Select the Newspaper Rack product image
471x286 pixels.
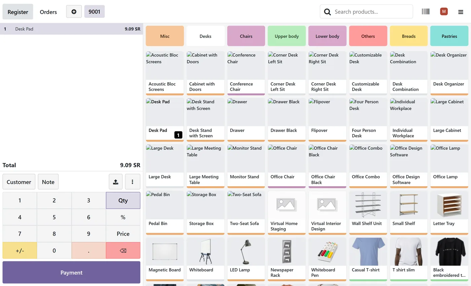click(287, 252)
